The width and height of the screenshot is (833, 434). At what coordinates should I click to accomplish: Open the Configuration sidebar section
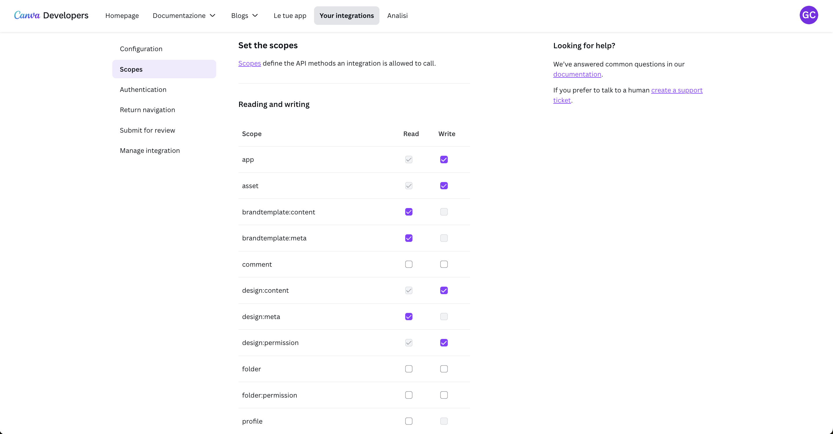pos(164,49)
